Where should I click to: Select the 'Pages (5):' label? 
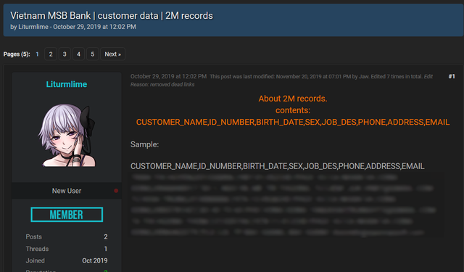17,54
